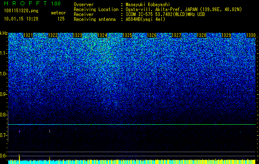Click the 0.9 frequency axis label

pyautogui.click(x=4, y=94)
